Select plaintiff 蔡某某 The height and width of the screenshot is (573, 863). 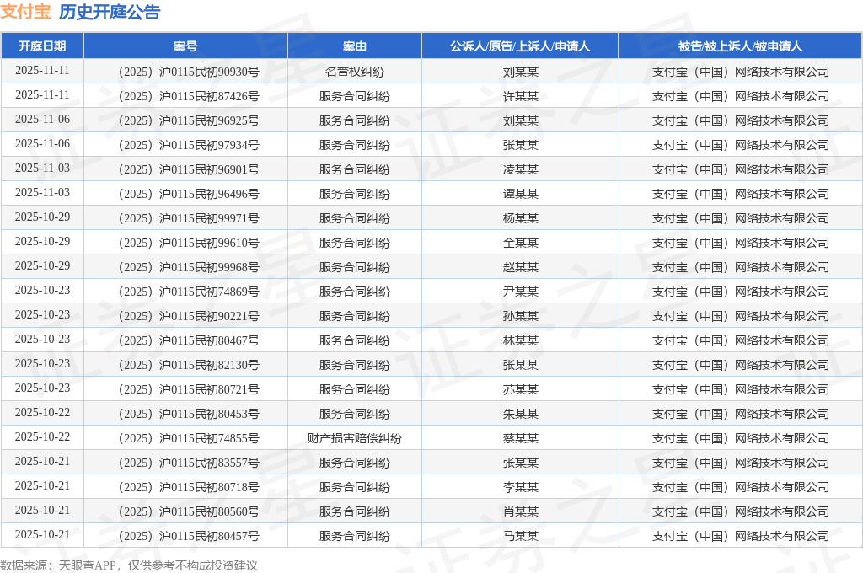pos(521,438)
